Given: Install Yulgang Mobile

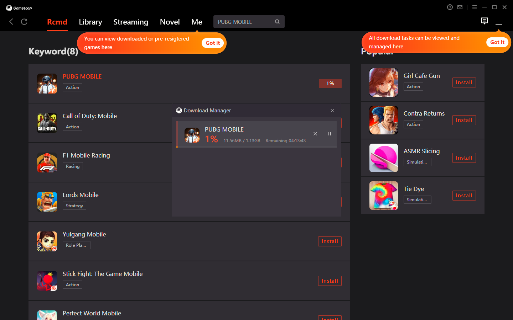Looking at the screenshot, I should (330, 241).
